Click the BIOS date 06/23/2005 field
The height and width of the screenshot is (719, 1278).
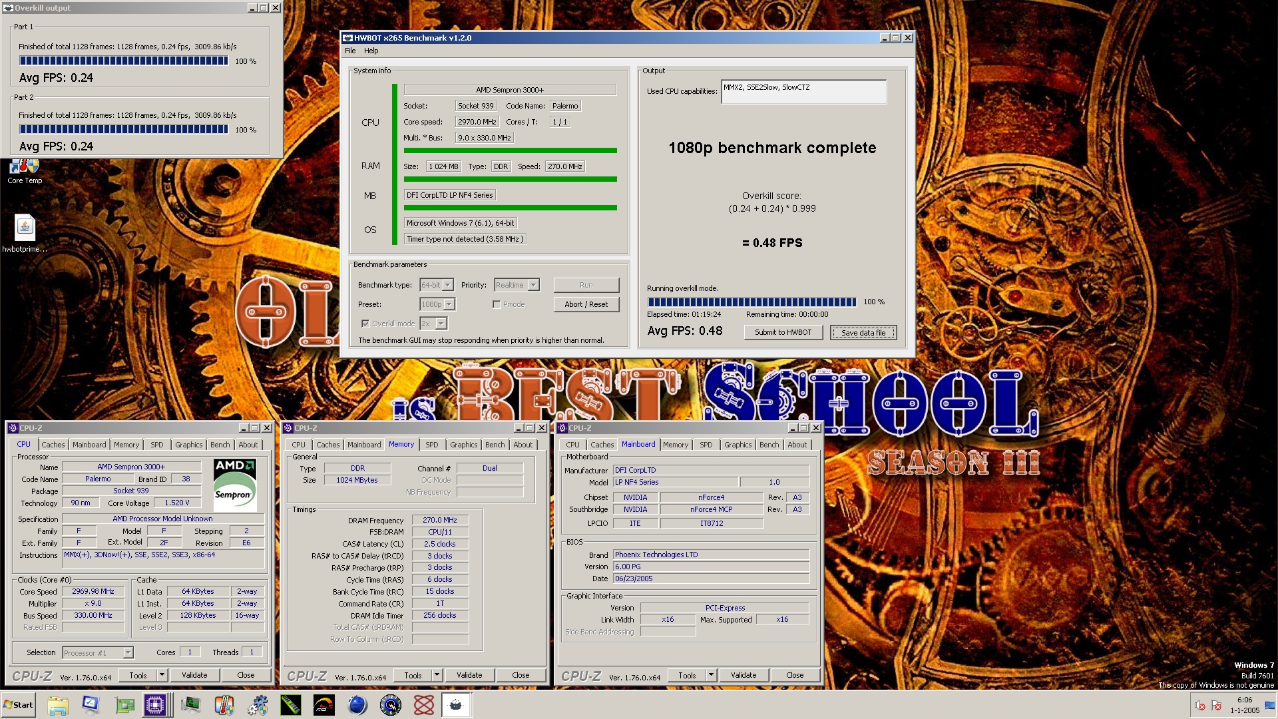(711, 579)
